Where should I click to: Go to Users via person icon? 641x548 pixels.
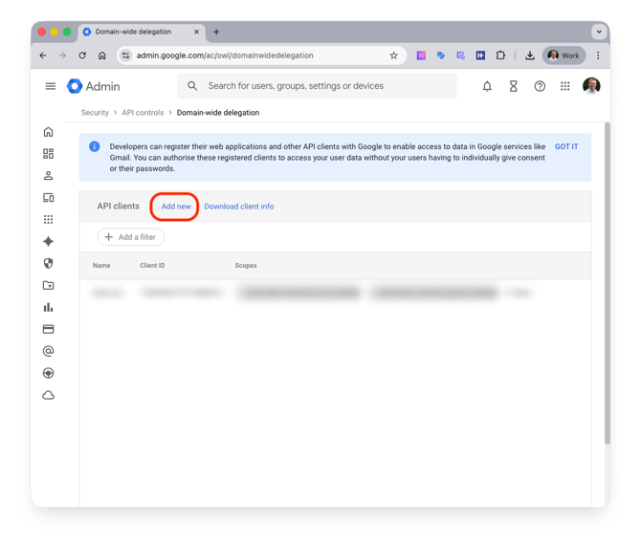(x=49, y=176)
